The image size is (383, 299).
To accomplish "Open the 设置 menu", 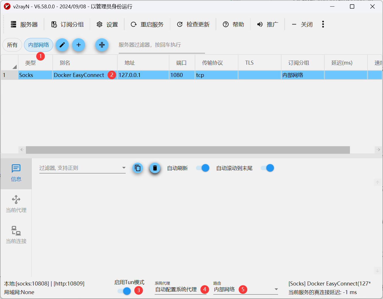I will tap(107, 24).
